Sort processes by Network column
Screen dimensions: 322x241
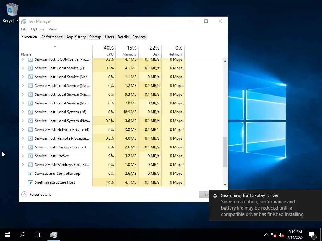pos(173,51)
